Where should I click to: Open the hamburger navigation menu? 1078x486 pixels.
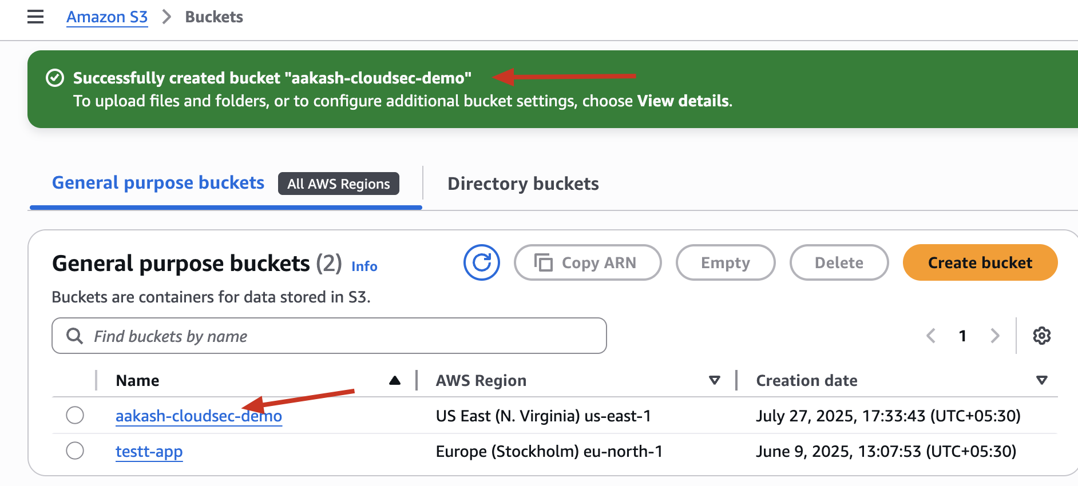pos(35,17)
